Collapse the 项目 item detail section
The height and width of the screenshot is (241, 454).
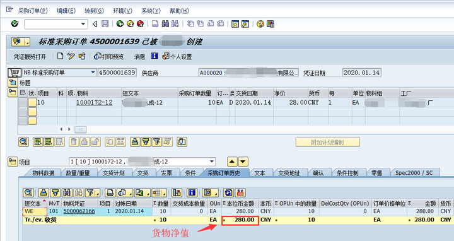click(13, 162)
